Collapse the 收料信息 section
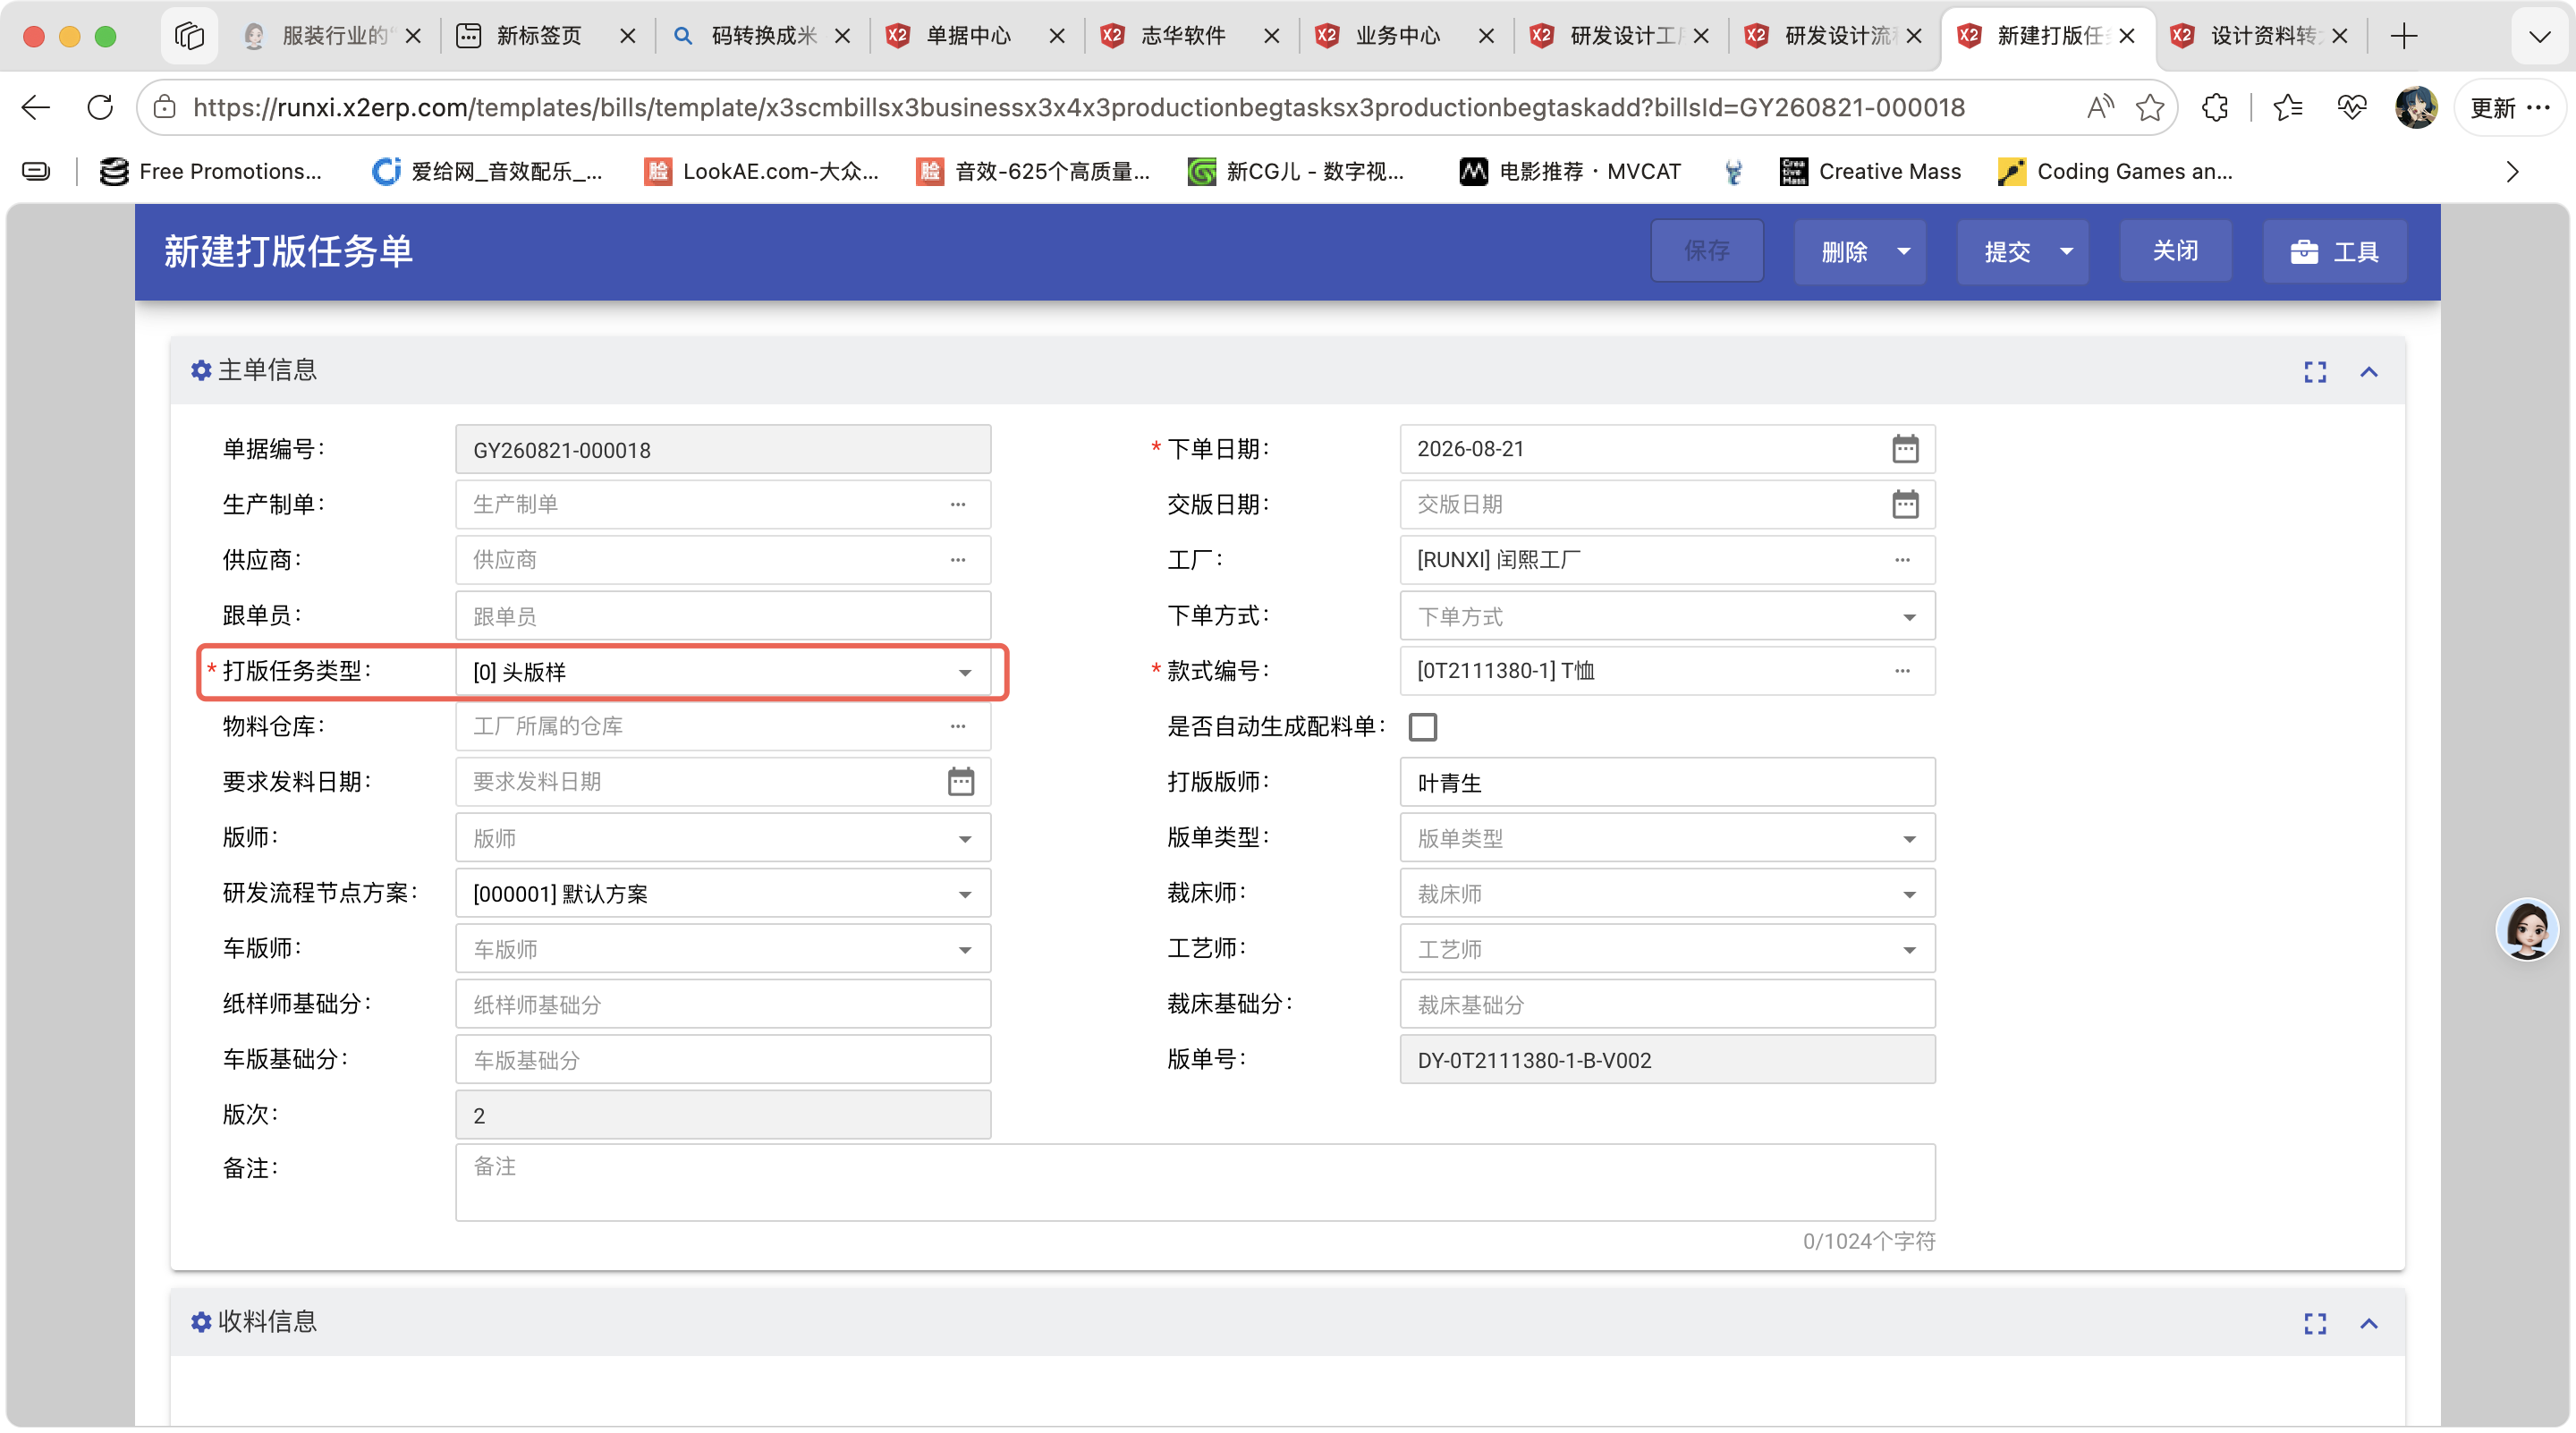The image size is (2576, 1433). (x=2368, y=1323)
